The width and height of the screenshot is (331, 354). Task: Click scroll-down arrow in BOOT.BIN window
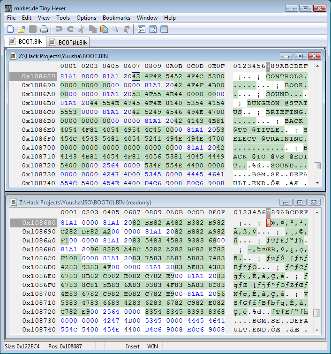click(317, 183)
